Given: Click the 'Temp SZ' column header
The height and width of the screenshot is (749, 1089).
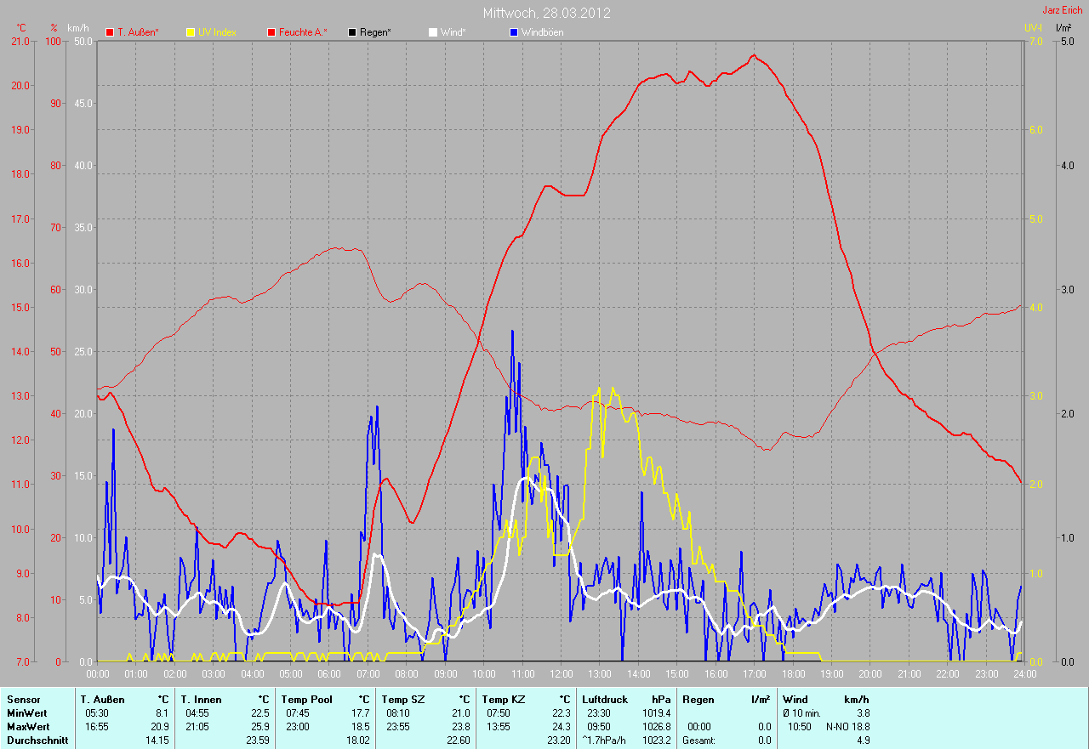Looking at the screenshot, I should [x=402, y=700].
